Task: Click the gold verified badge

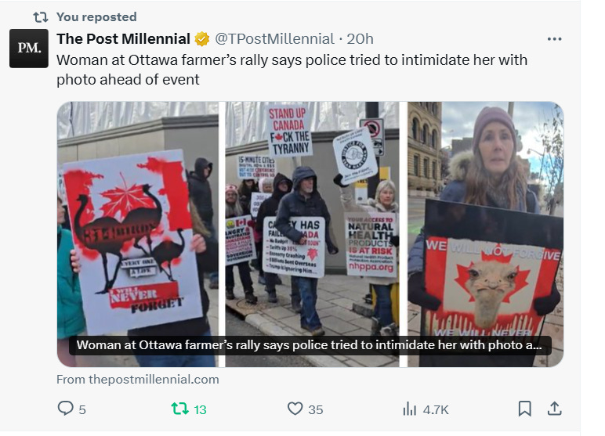Action: coord(201,39)
